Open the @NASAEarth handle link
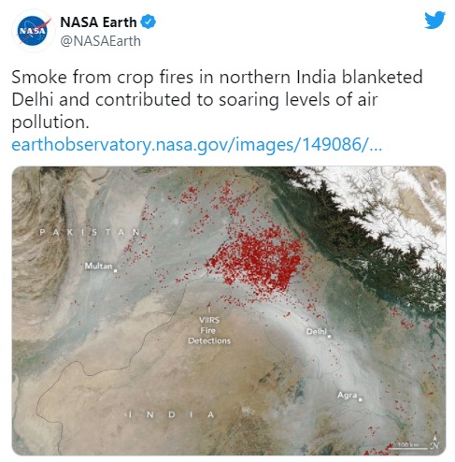The height and width of the screenshot is (462, 455). (x=100, y=41)
